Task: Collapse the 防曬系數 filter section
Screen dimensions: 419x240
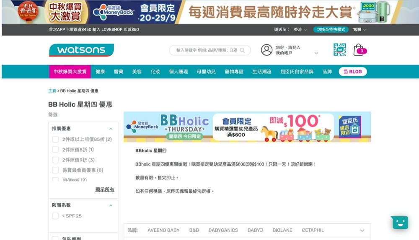Action: click(111, 205)
